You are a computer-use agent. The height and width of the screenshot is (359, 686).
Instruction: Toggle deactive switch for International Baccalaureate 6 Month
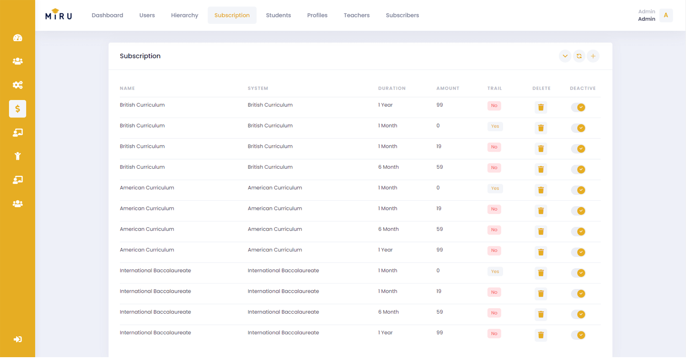click(x=579, y=314)
